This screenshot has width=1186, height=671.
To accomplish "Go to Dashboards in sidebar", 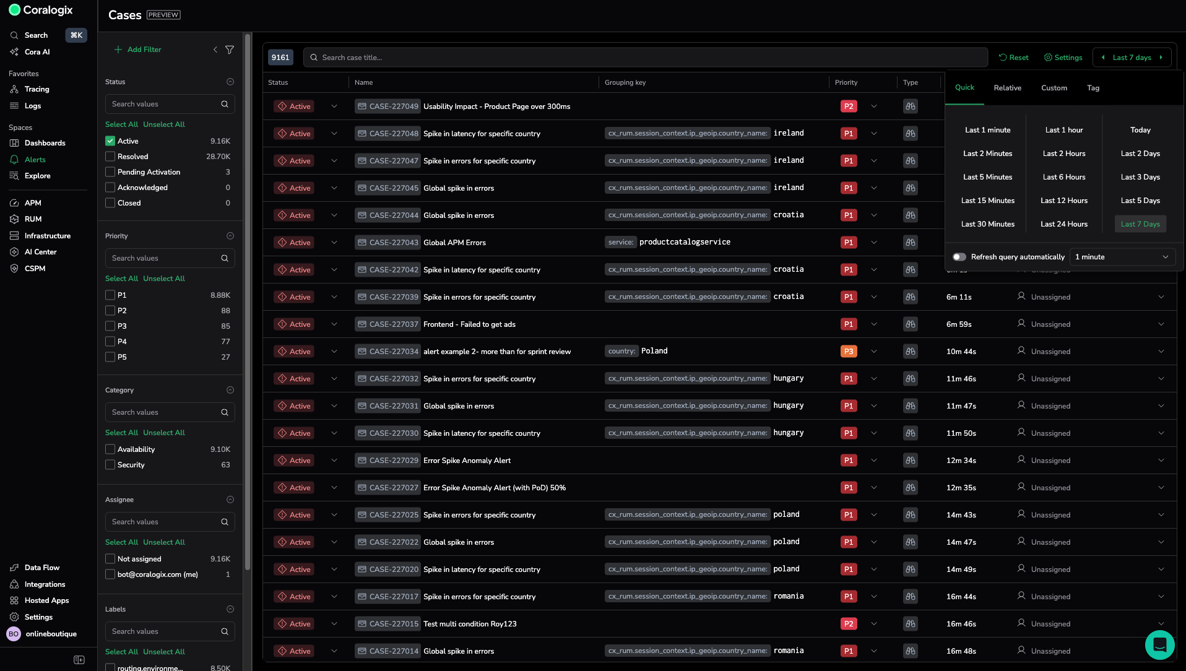I will point(45,143).
